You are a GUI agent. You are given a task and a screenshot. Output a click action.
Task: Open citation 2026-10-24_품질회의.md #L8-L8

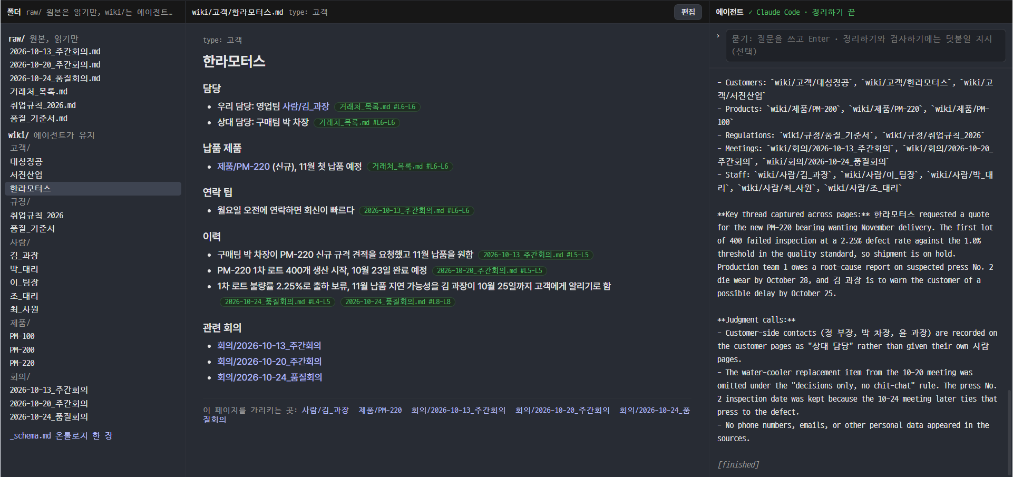(397, 302)
